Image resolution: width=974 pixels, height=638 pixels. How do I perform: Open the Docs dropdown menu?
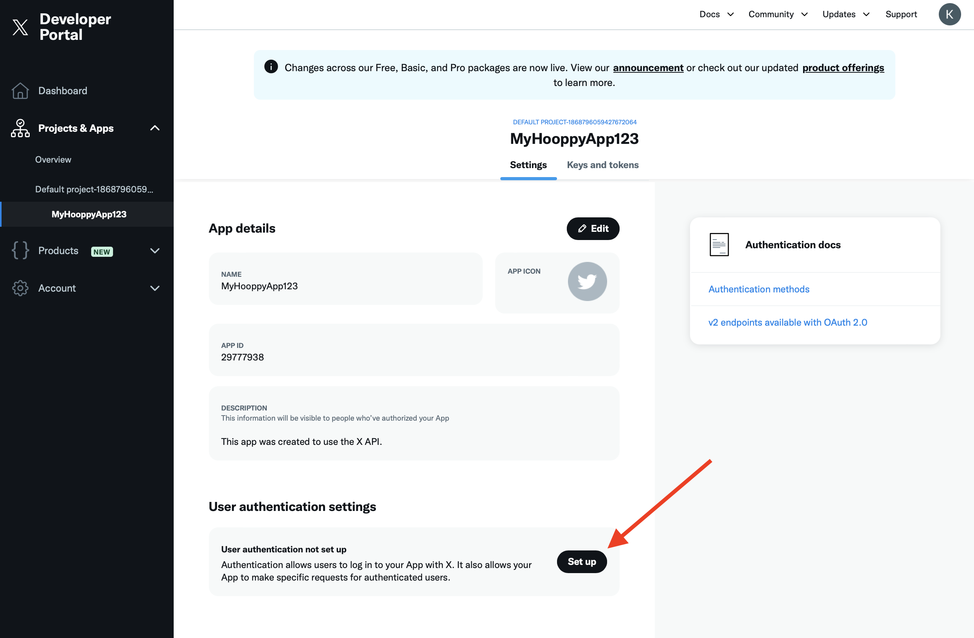point(716,14)
